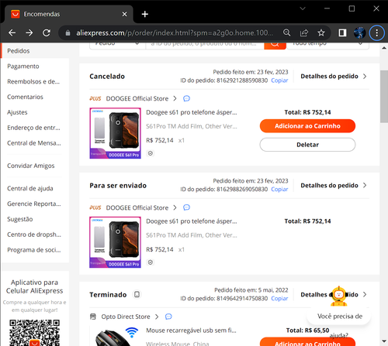Expand DOOGEE Official Store chevron on order to be shipped
Screen dimensions: 388x346
175,207
